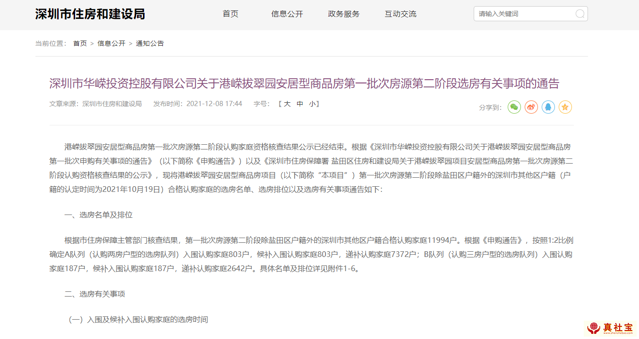
Task: Click 信息公开 in the breadcrumb
Action: pos(111,43)
